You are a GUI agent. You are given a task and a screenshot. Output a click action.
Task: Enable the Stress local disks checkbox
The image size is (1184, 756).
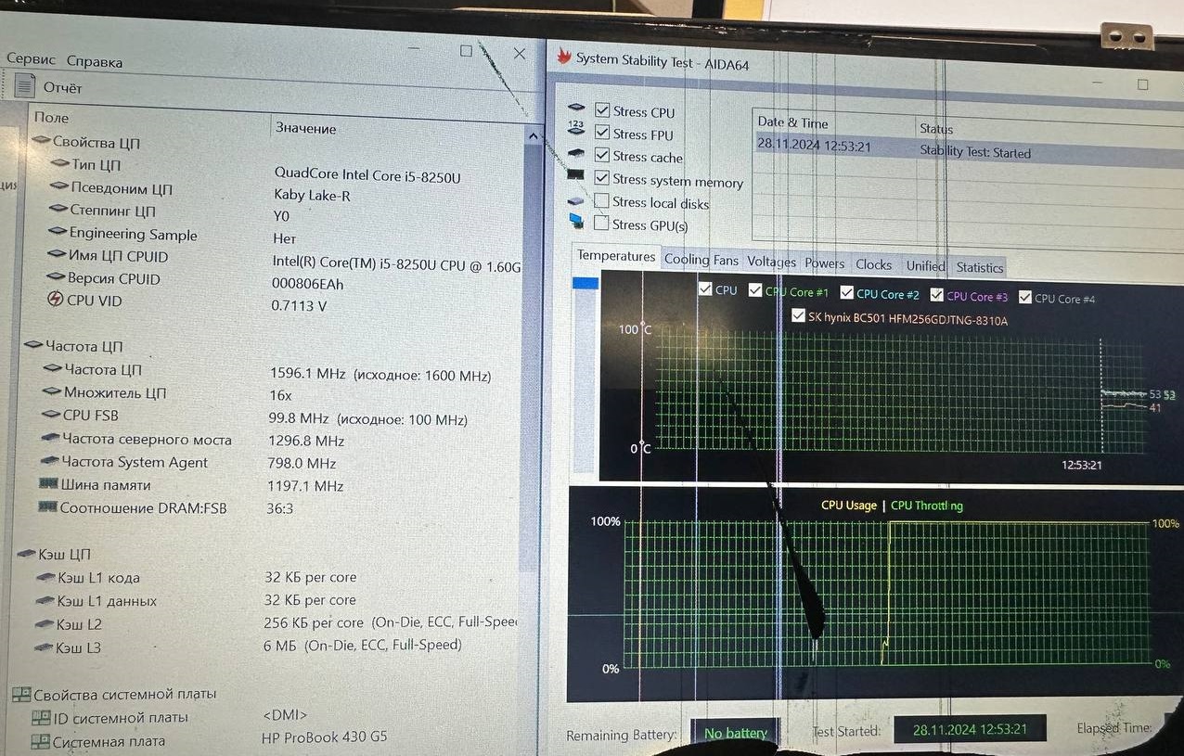pos(602,200)
